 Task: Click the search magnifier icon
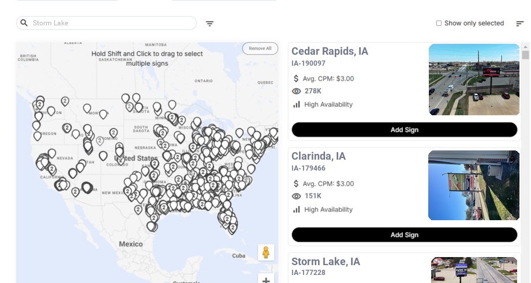(x=24, y=23)
